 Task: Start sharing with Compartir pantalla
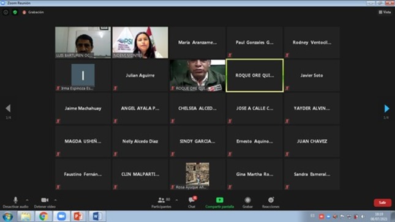click(219, 202)
